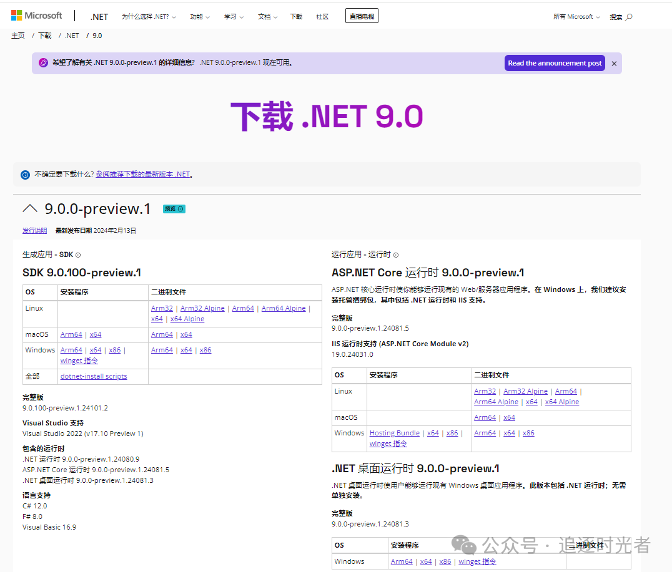The image size is (672, 572).
Task: Click the .NET brand link in header
Action: 99,17
